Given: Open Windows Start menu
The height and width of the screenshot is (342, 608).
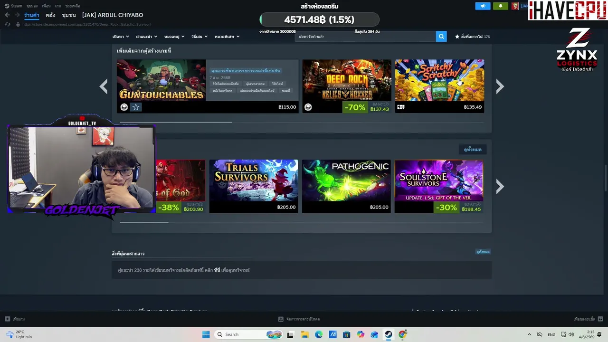Looking at the screenshot, I should tap(206, 334).
